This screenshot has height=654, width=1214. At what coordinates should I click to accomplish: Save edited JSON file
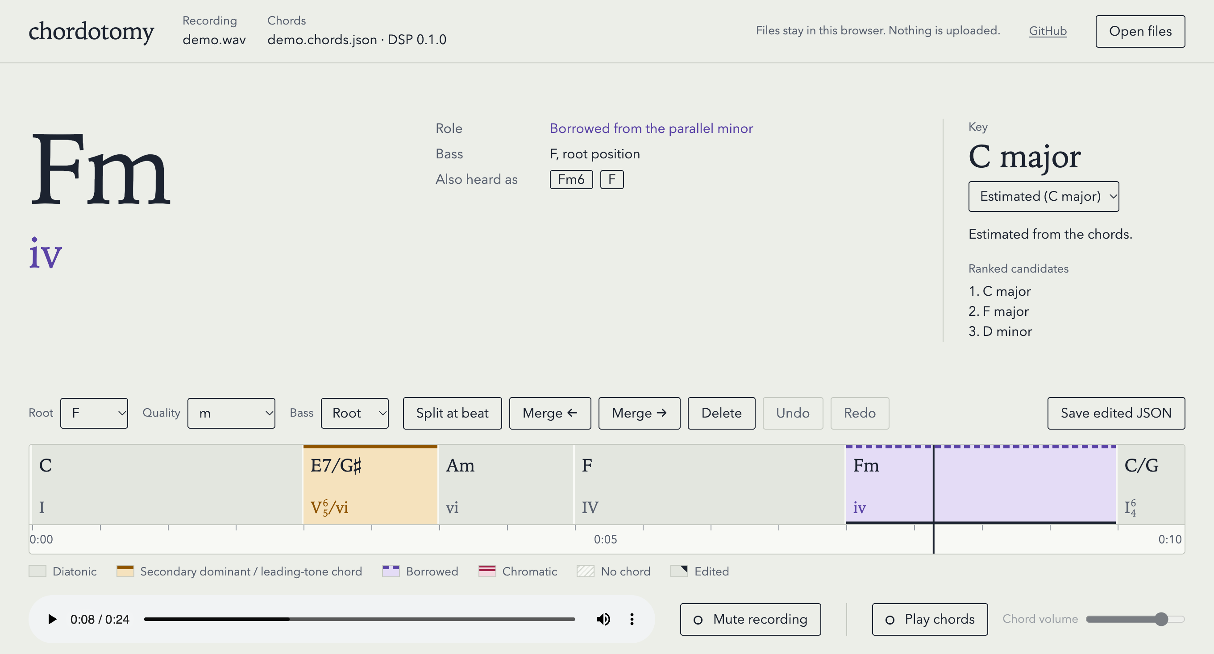point(1115,413)
